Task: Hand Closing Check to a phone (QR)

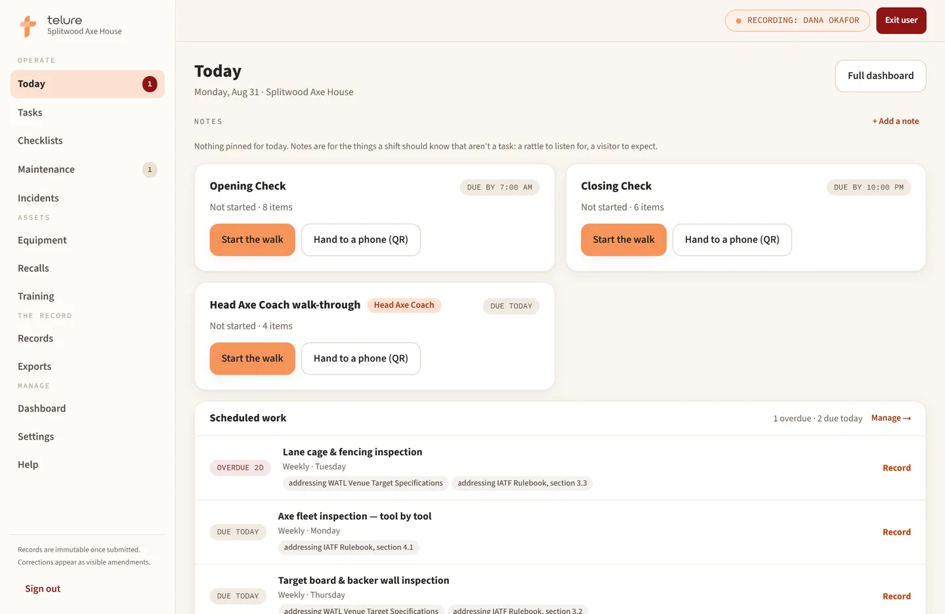Action: point(732,240)
